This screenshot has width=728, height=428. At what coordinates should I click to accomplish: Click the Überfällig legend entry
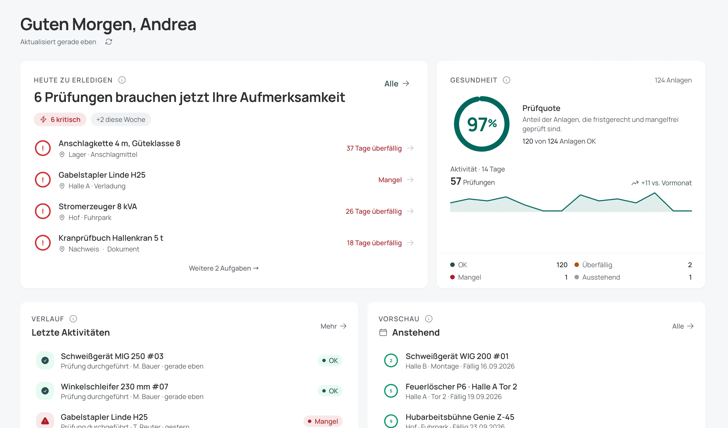coord(633,264)
